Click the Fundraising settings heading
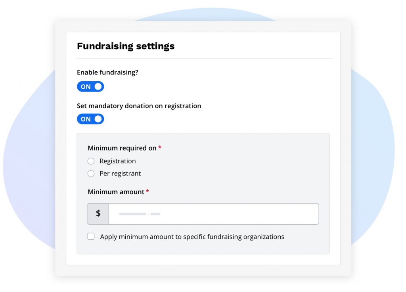Image resolution: width=406 pixels, height=292 pixels. 126,46
